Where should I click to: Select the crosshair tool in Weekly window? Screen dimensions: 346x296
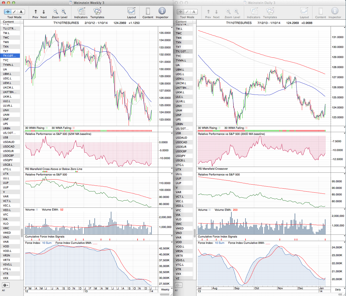[x=8, y=12]
